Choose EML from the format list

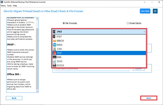99,57
